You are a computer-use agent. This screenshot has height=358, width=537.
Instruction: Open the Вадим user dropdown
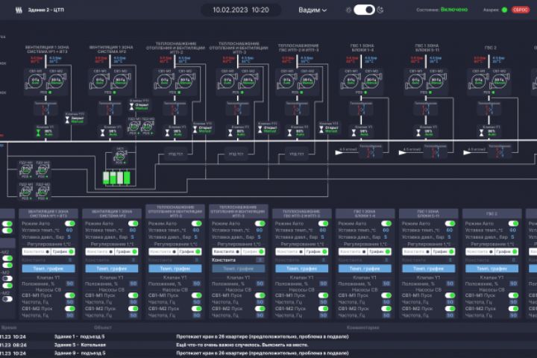click(313, 10)
